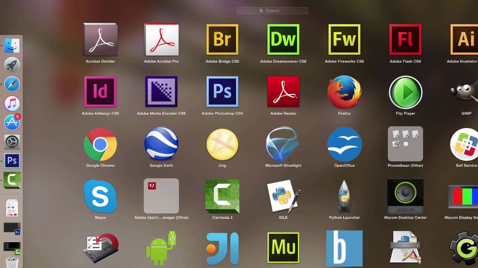Open Wacom Display Settings app
This screenshot has height=268, width=478.
[463, 197]
